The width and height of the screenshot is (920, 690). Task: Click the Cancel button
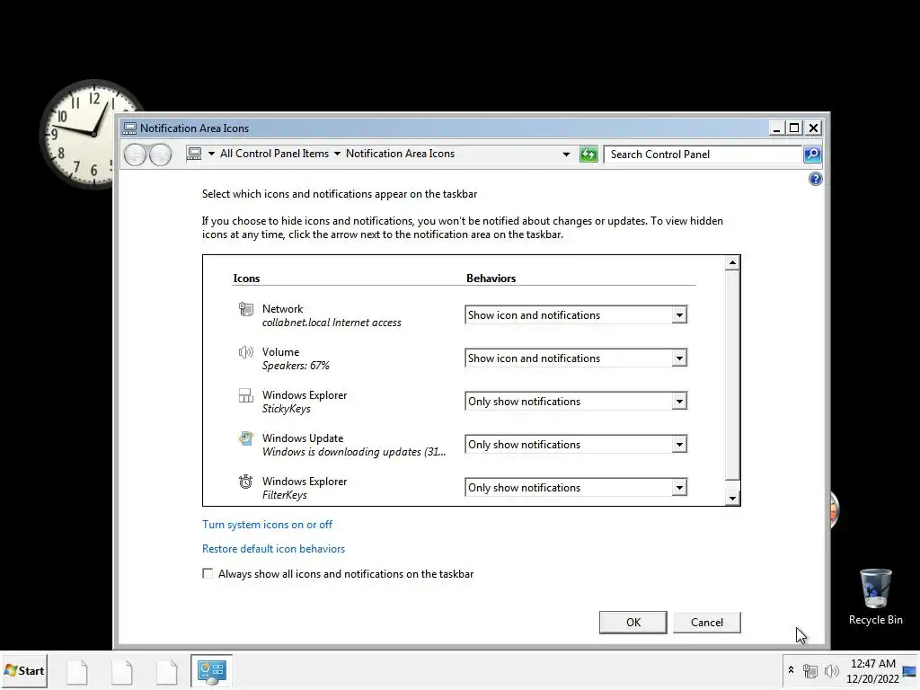tap(707, 622)
